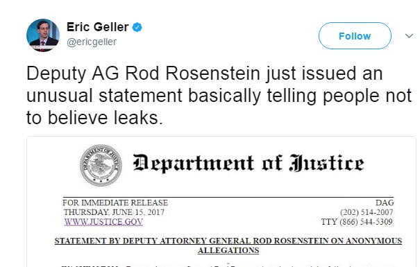This screenshot has width=420, height=267.
Task: Click the tweet line mentioning Rod Rosenstein
Action: [204, 74]
